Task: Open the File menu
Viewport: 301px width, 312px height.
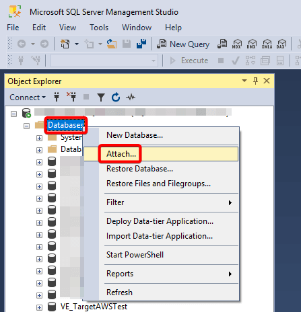Action: point(13,28)
